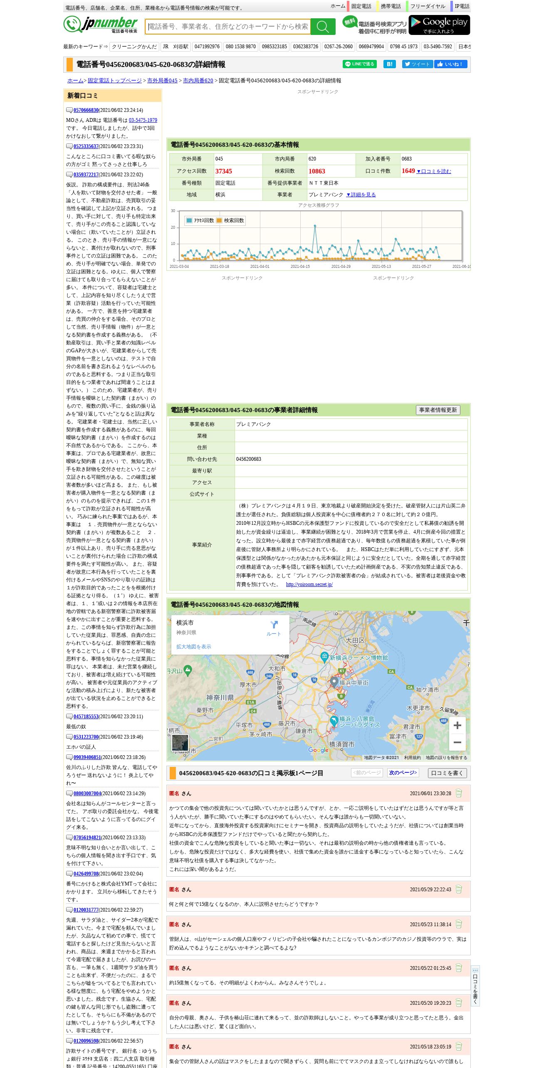
Task: Focus the phone number search field
Action: coord(228,27)
